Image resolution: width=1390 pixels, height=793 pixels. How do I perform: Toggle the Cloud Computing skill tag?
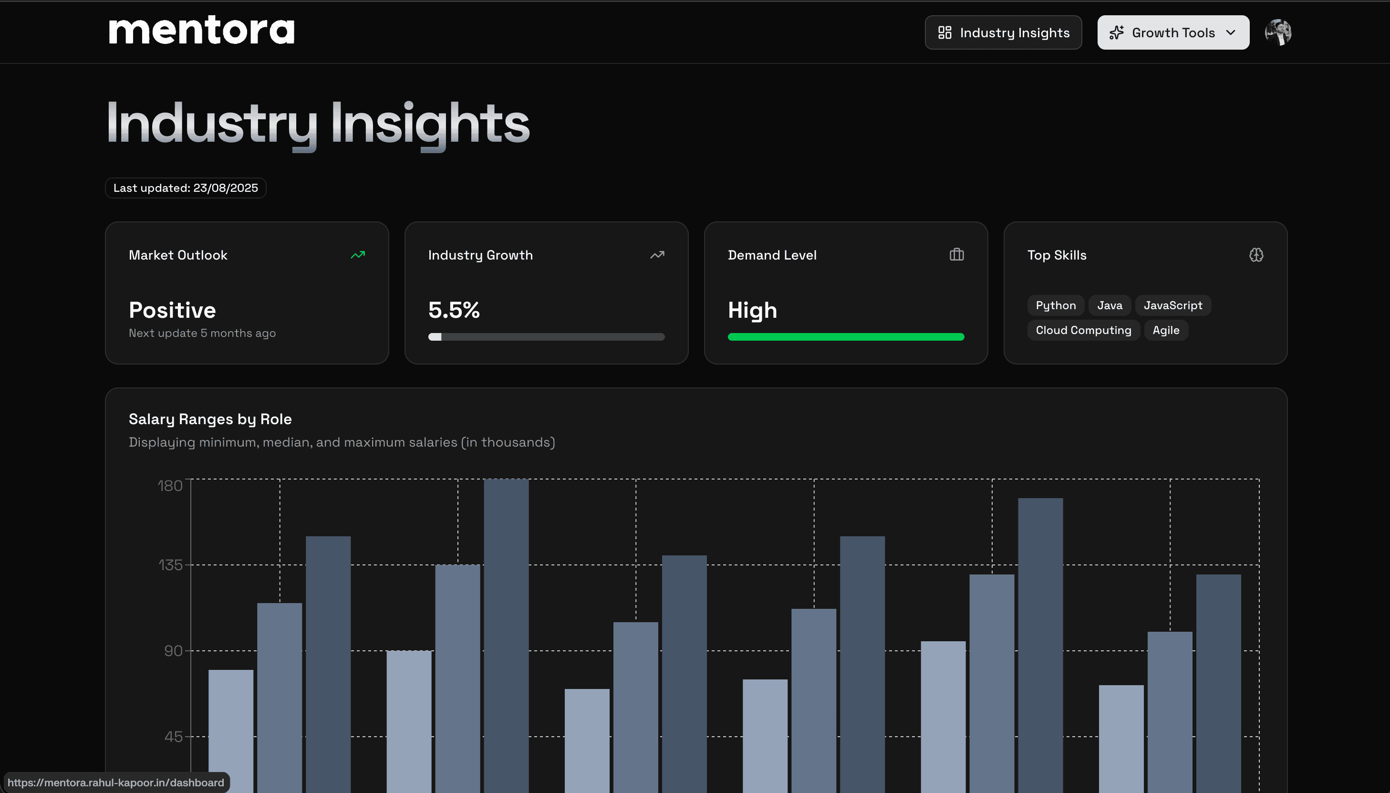click(1083, 330)
